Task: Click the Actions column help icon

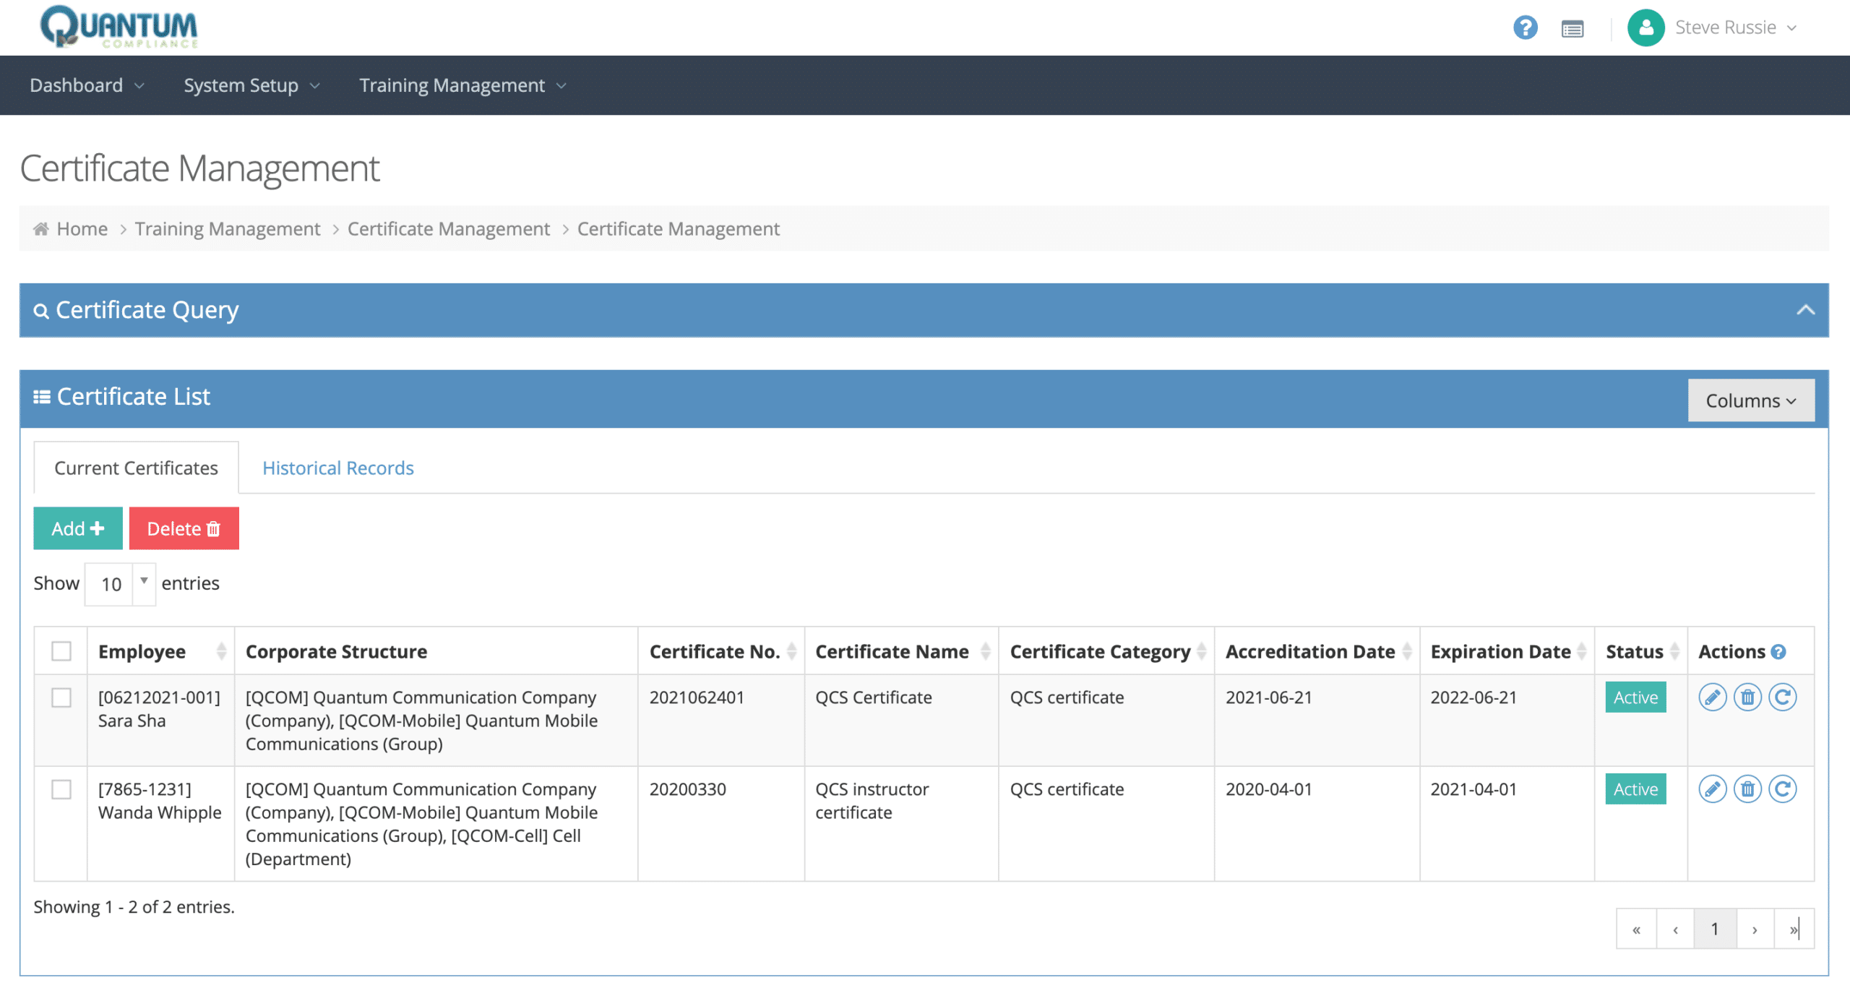Action: click(x=1778, y=652)
